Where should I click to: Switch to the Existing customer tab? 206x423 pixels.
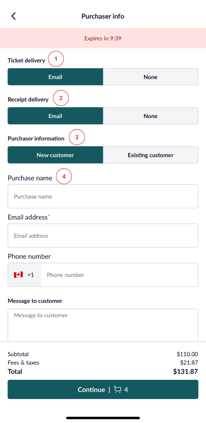[x=151, y=155]
